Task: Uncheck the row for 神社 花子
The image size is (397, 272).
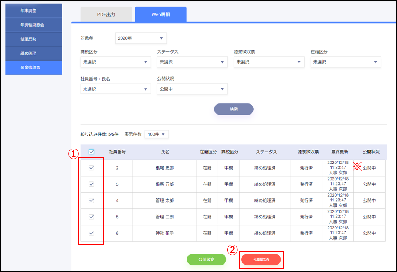Action: 91,233
